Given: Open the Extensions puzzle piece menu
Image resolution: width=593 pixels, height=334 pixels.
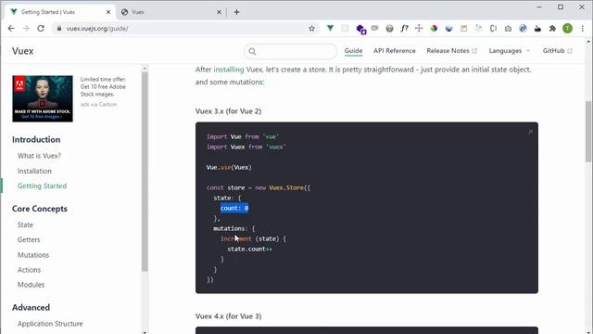Looking at the screenshot, I should [552, 29].
